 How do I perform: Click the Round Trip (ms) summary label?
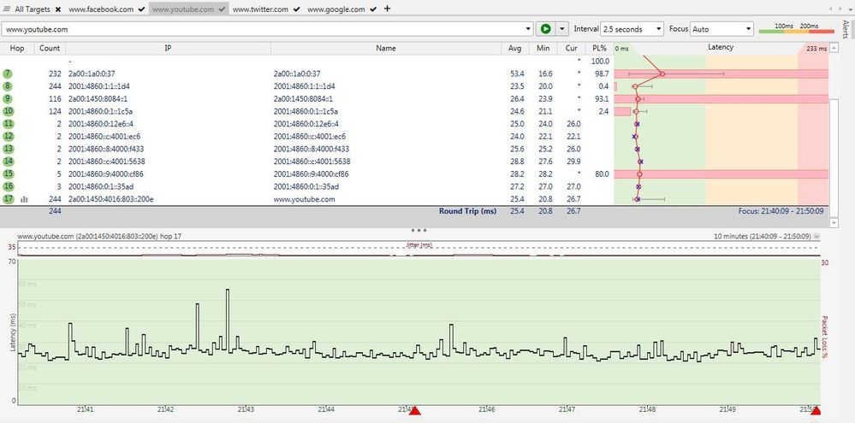[x=468, y=211]
